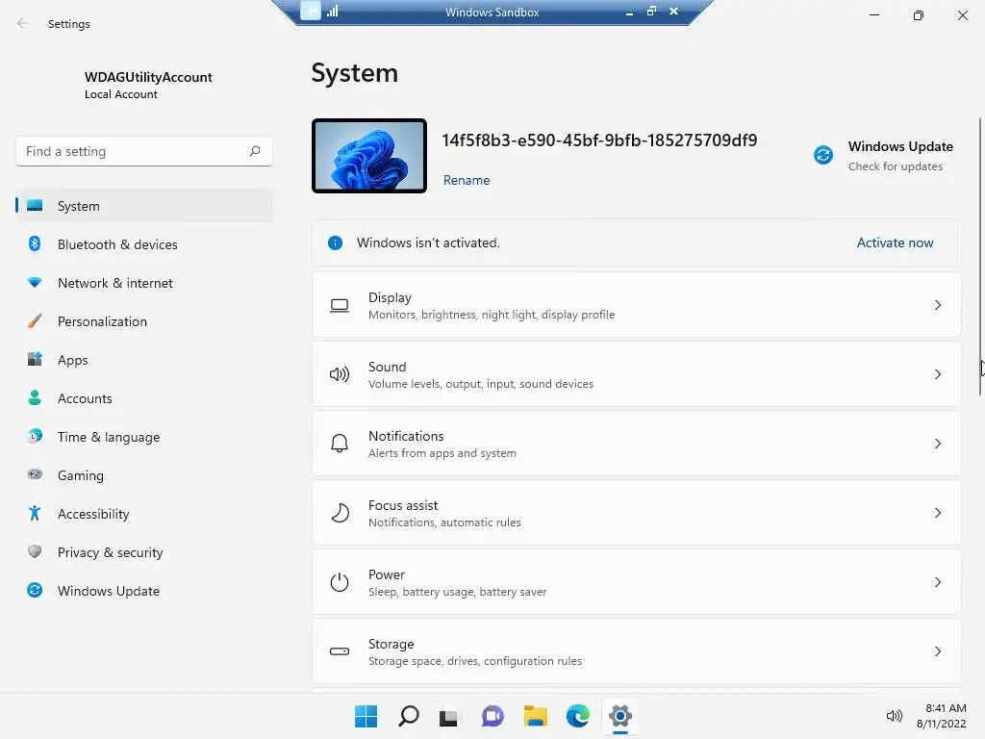
Task: Open Time & language section
Action: point(144,437)
